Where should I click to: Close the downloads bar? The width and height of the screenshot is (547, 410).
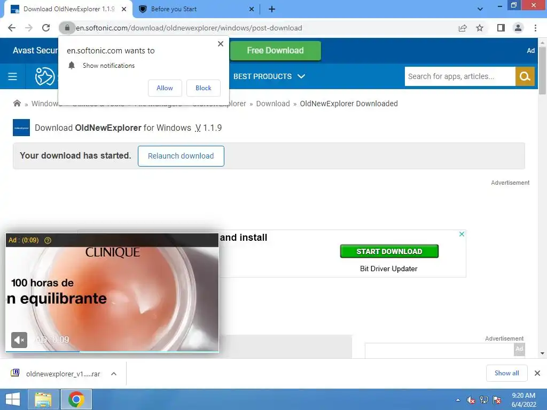coord(537,373)
